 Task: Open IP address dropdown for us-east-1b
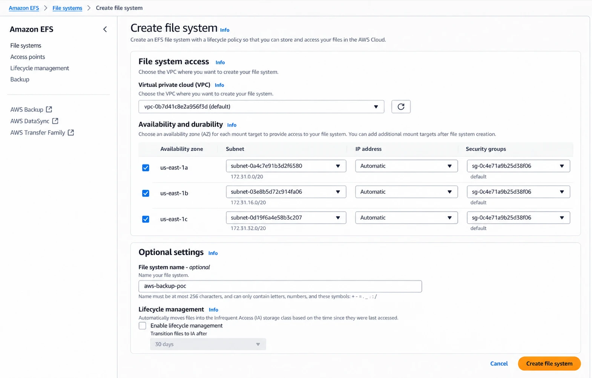pos(406,192)
